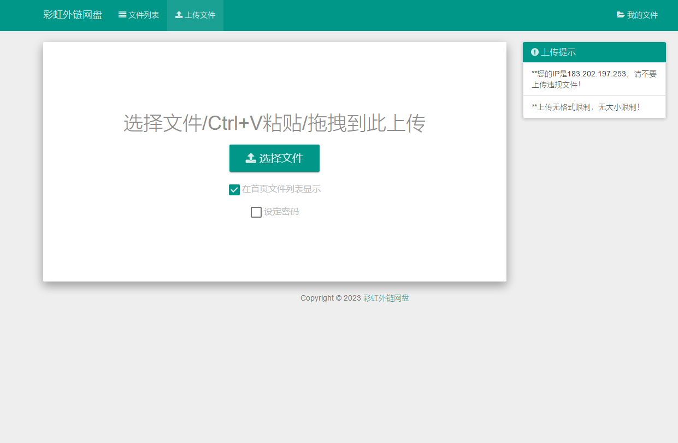Viewport: 678px width, 443px height.
Task: Click the 彩虹外链网盘 brand title in navbar
Action: coord(73,15)
